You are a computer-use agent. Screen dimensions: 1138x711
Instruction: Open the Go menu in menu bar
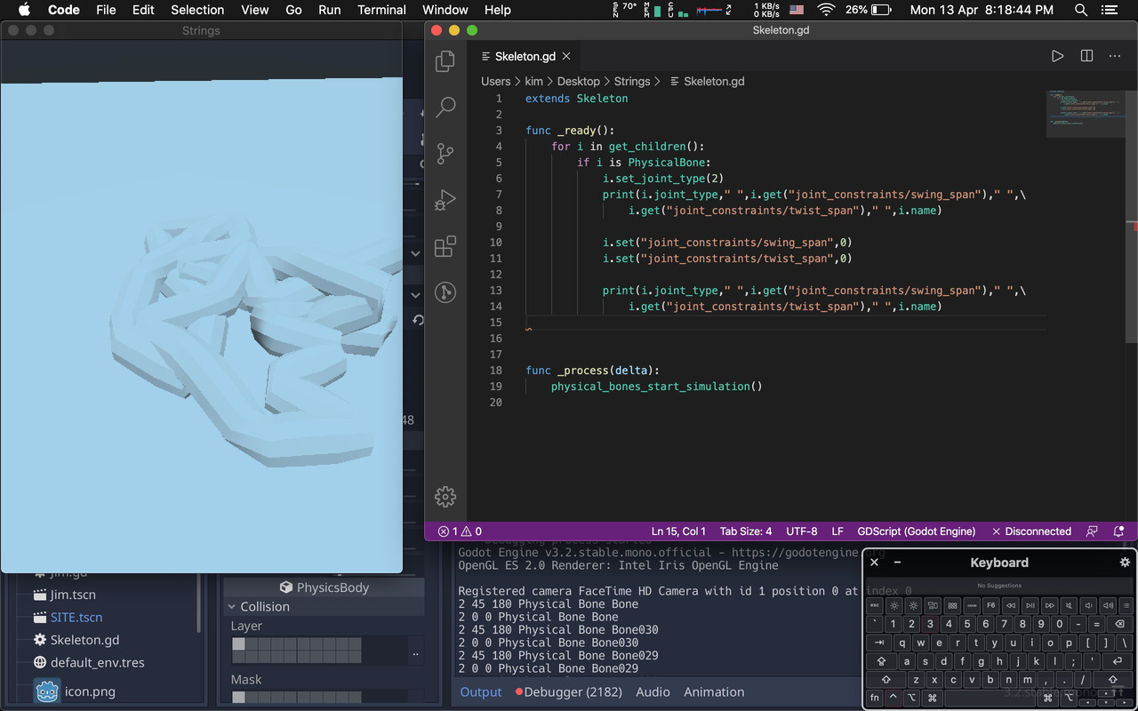click(293, 10)
